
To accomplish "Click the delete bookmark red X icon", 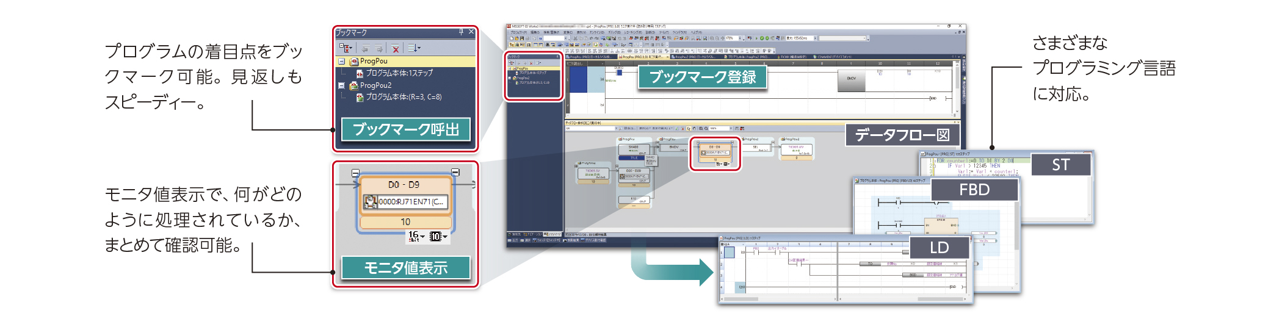I will [395, 48].
